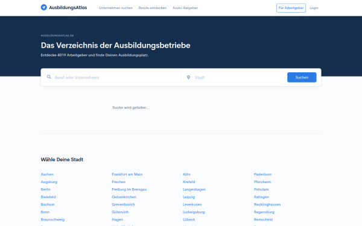Screen dimensions: 362x226
Task: Click the location pin icon
Action: coord(188,77)
